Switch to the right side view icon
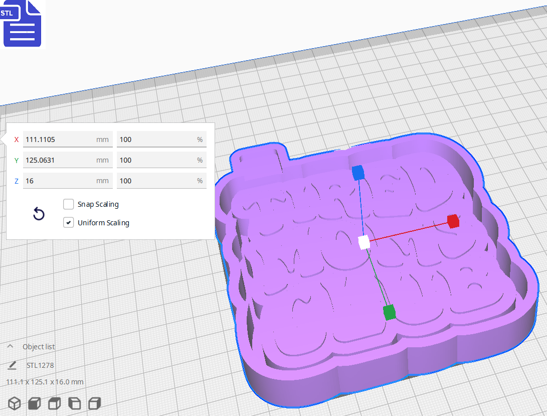 (x=94, y=403)
